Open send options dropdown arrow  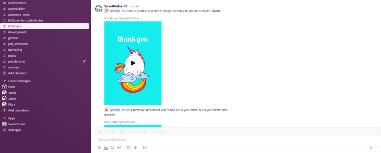[377, 147]
